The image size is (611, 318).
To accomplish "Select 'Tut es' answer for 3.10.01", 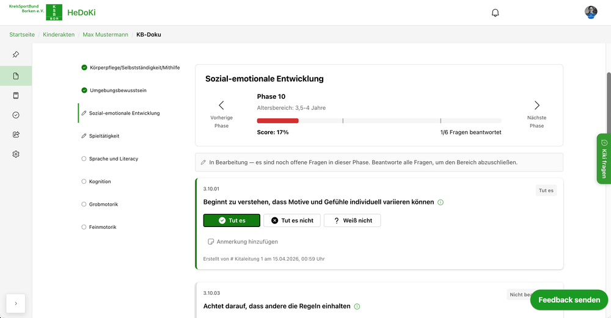I will [x=232, y=220].
